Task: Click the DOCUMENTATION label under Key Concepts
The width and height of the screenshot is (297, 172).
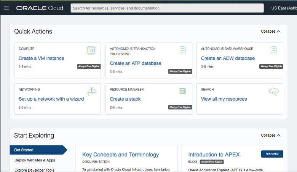Action: tap(96, 162)
